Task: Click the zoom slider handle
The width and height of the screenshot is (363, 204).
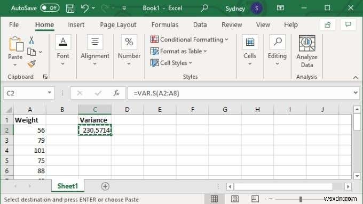Action: [301, 199]
